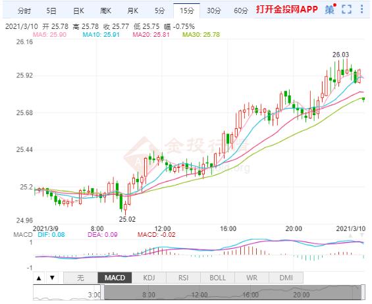This screenshot has height=304, width=372.
Task: Select the WR indicator button
Action: pyautogui.click(x=252, y=278)
